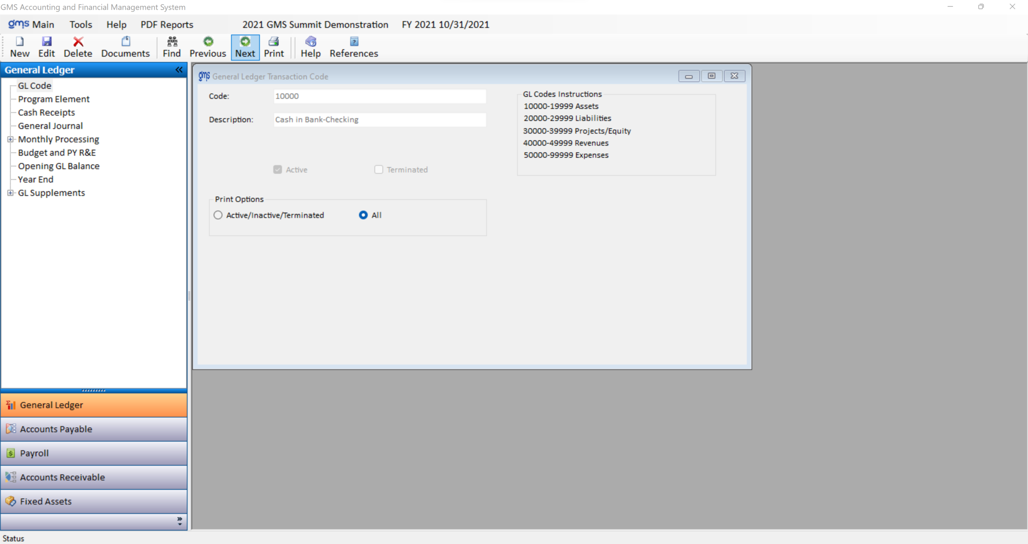Open the References toolbar icon
Viewport: 1028px width, 544px height.
click(x=354, y=42)
